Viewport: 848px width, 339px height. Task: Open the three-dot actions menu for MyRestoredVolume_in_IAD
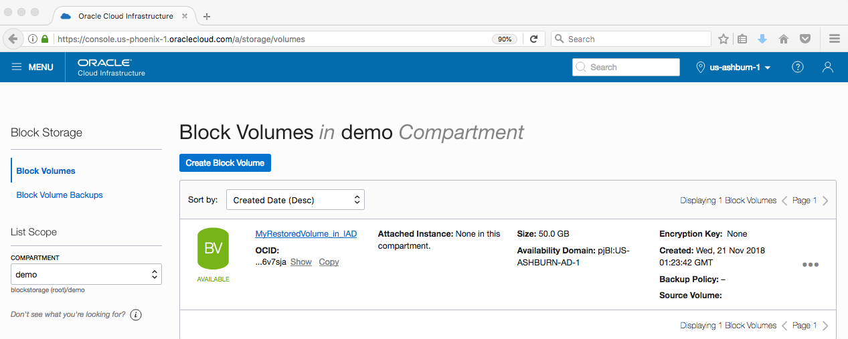pyautogui.click(x=810, y=264)
